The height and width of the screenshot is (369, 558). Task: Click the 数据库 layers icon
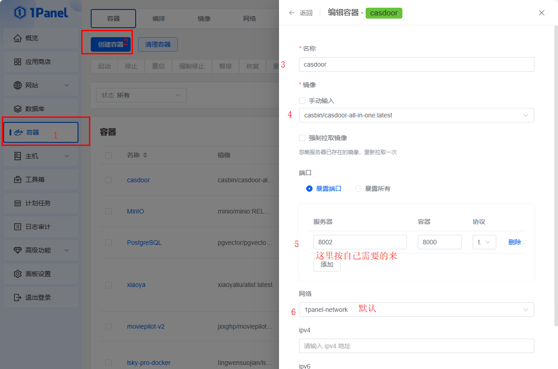[18, 109]
